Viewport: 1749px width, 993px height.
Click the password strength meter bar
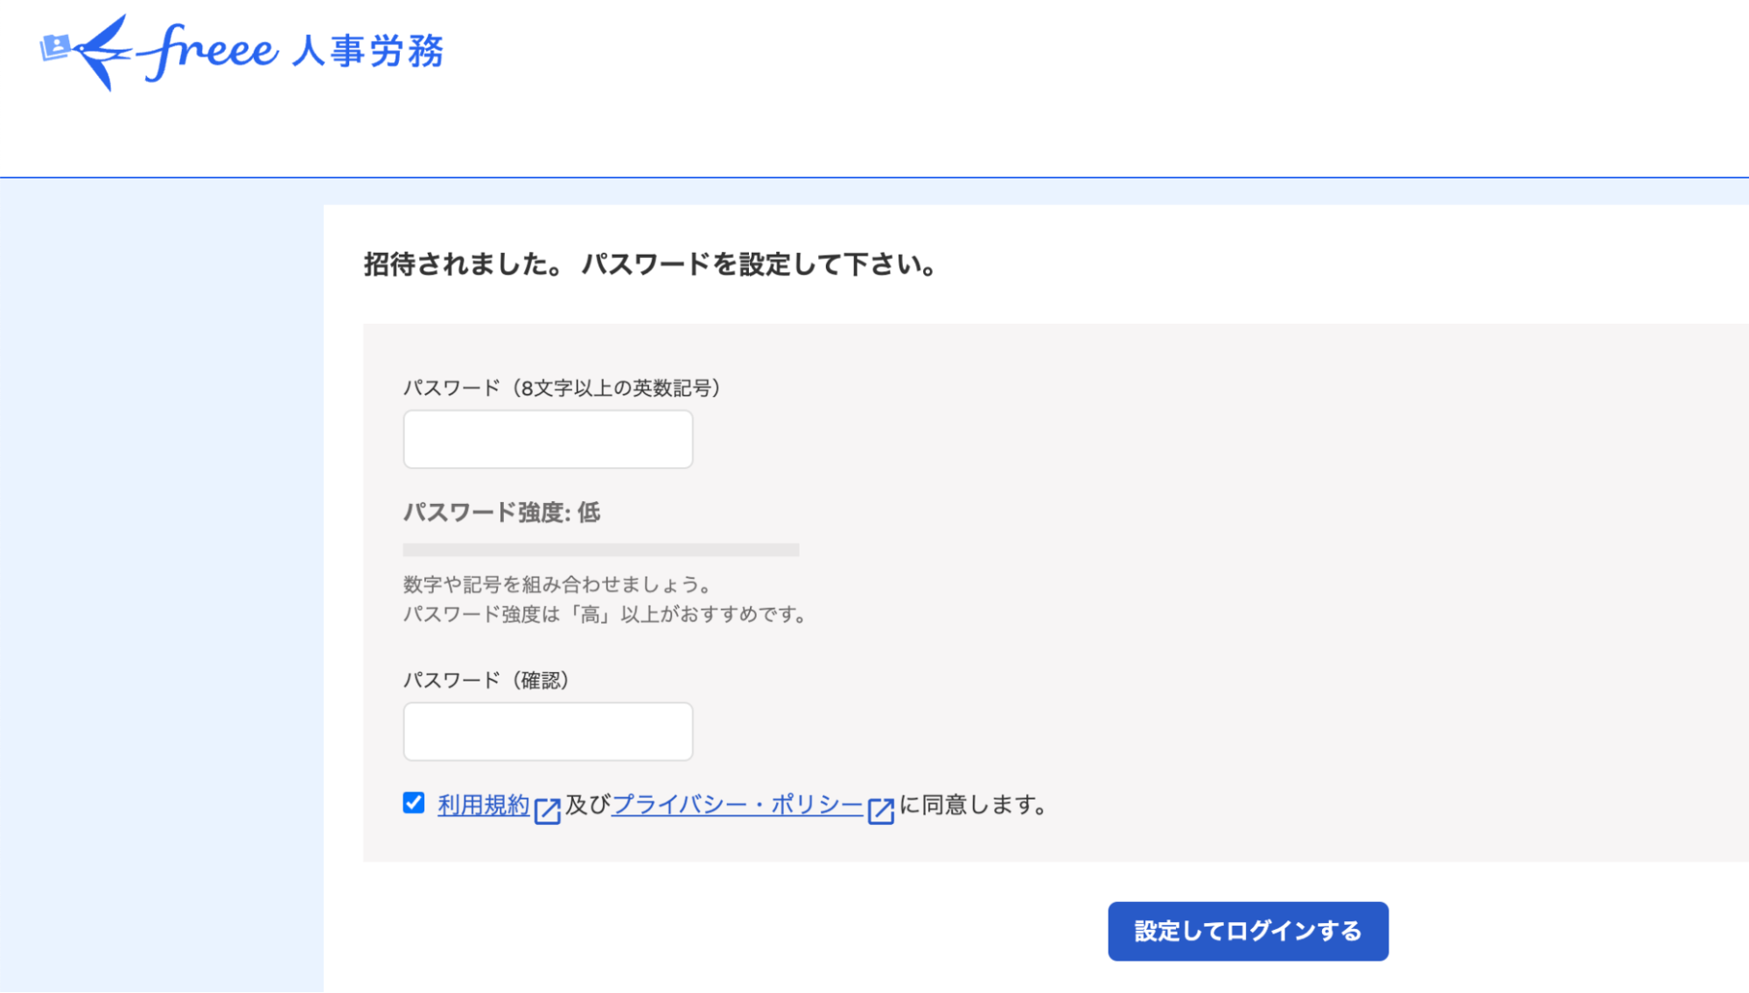601,549
